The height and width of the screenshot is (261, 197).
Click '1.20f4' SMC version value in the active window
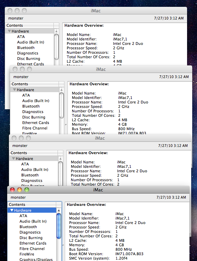(x=121, y=258)
